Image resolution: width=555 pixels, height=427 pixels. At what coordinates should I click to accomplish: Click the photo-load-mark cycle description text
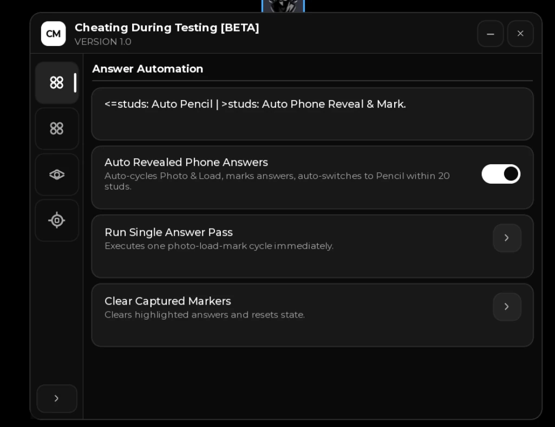pos(219,246)
